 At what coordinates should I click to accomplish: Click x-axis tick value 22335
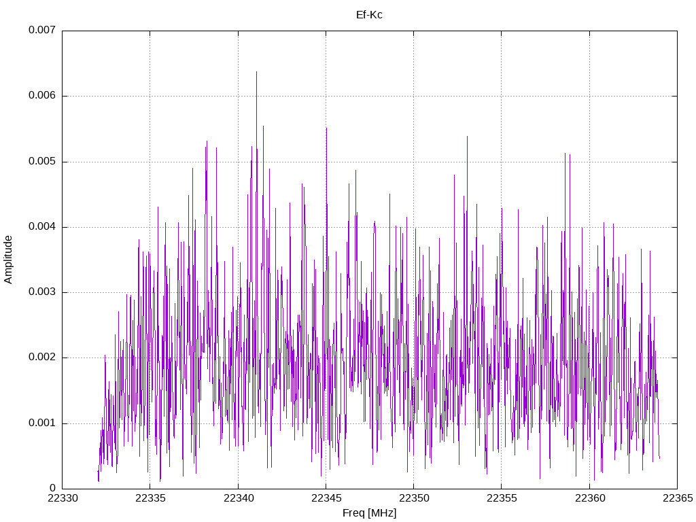pyautogui.click(x=150, y=498)
